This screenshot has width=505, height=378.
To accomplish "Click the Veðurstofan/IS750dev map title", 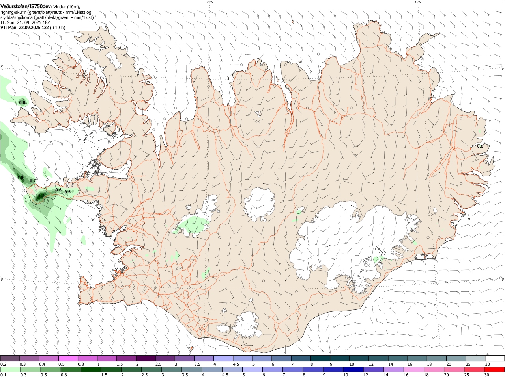I will pyautogui.click(x=25, y=6).
